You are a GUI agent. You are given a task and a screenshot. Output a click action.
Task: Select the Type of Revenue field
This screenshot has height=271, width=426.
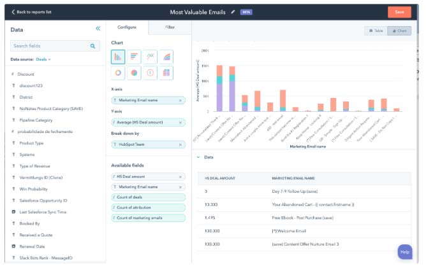[34, 166]
